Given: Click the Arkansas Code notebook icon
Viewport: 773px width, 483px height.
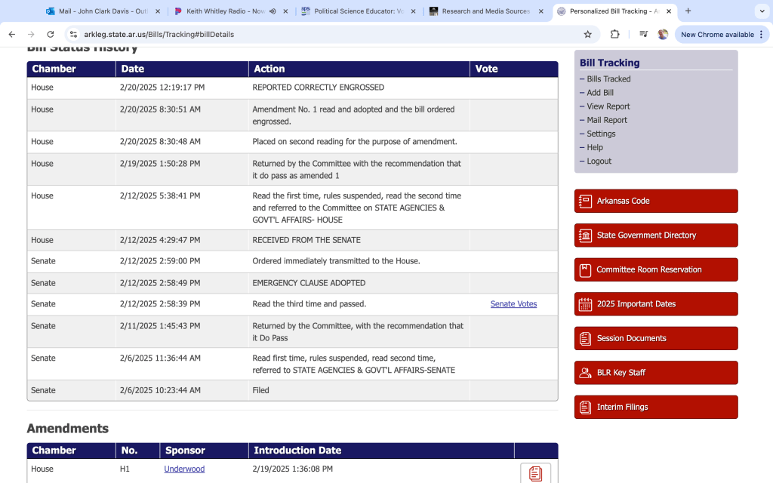Looking at the screenshot, I should click(585, 202).
